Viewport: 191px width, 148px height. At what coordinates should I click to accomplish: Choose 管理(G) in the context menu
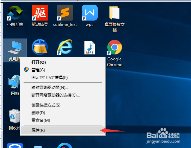click(x=63, y=70)
